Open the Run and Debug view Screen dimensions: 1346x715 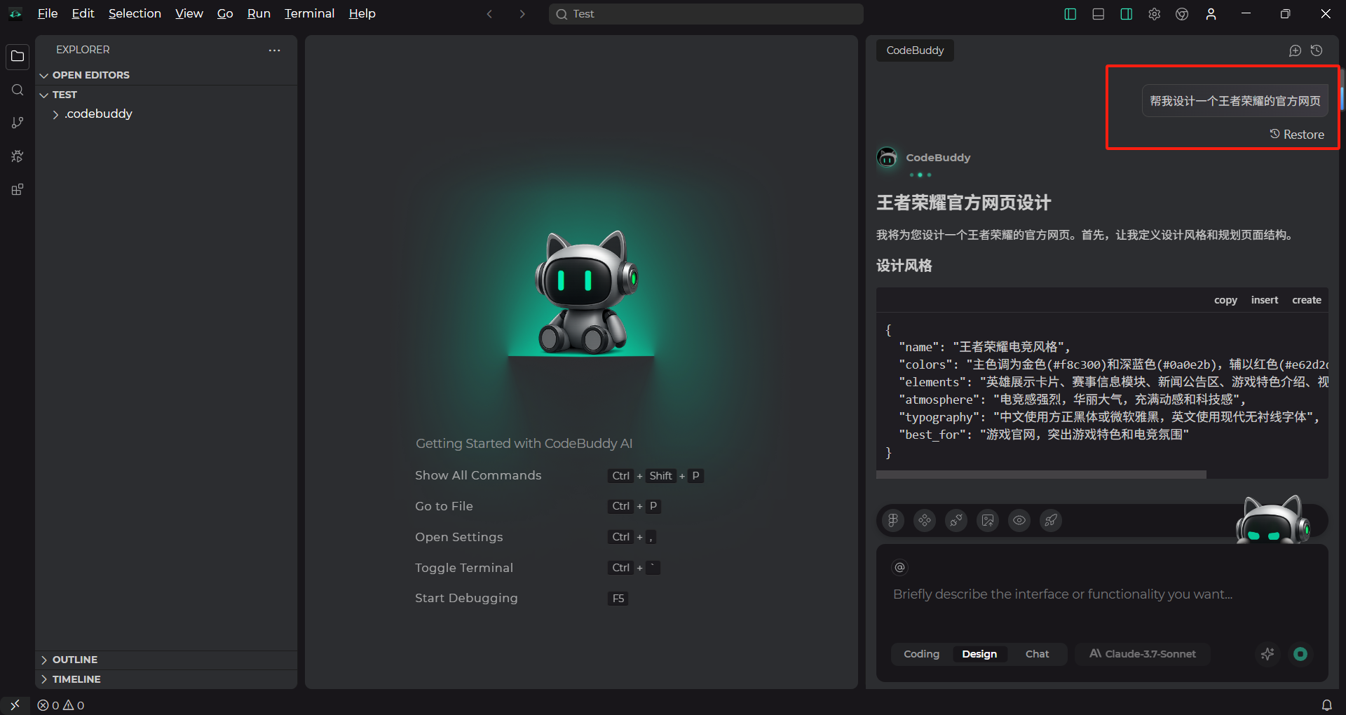click(18, 156)
